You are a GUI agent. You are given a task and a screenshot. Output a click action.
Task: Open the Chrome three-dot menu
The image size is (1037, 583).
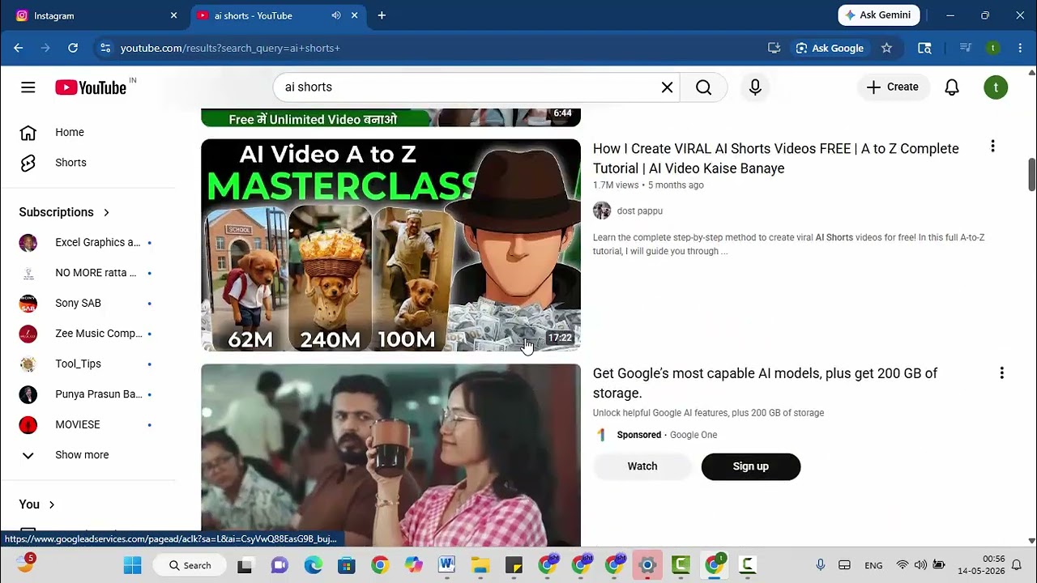1020,48
